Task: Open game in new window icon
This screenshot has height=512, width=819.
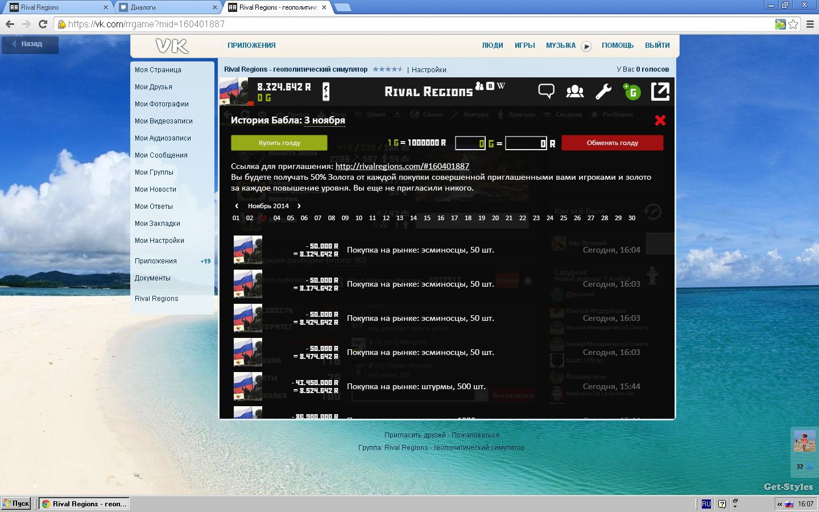Action: tap(660, 91)
